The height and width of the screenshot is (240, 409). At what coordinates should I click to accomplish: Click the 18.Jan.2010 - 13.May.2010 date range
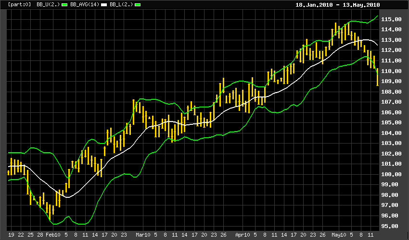[x=337, y=5]
